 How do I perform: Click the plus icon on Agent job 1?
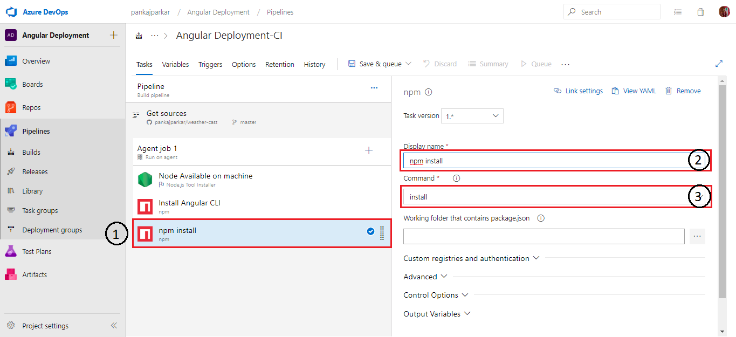(x=369, y=151)
